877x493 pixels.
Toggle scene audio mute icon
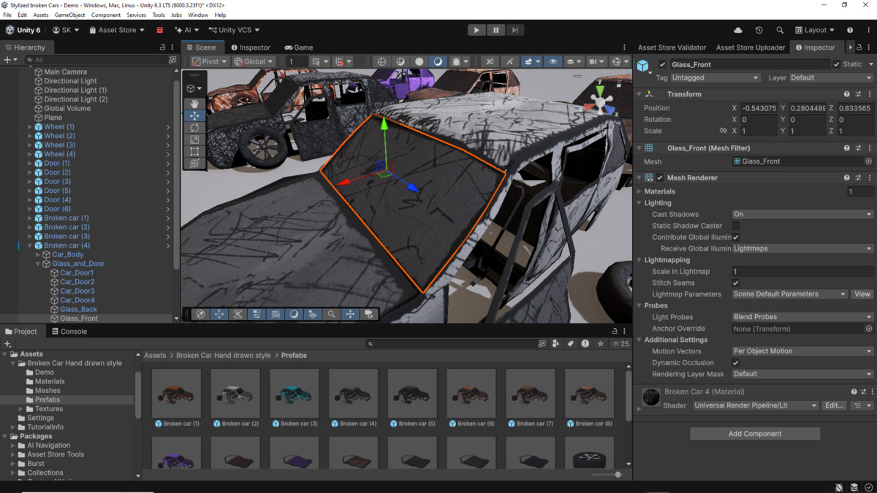[509, 61]
